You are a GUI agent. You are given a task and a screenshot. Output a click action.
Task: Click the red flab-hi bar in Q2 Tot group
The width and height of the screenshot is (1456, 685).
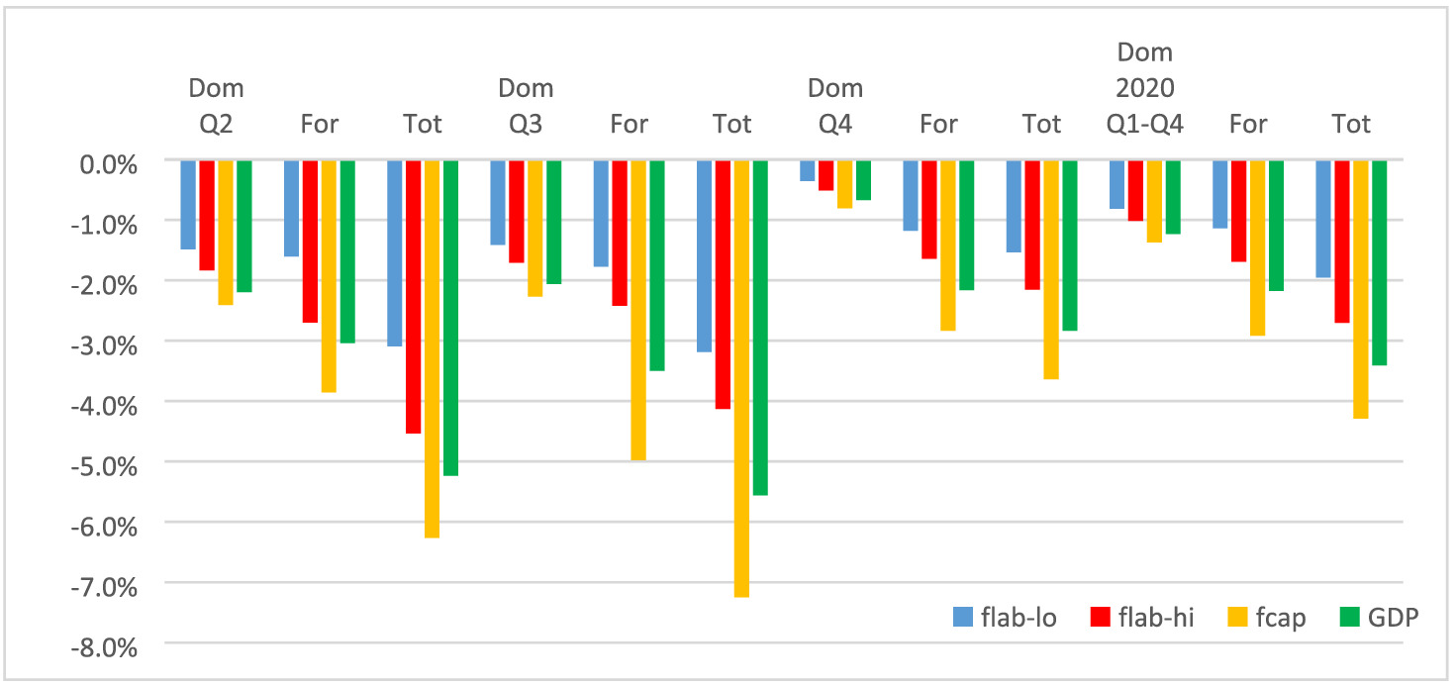tap(413, 297)
